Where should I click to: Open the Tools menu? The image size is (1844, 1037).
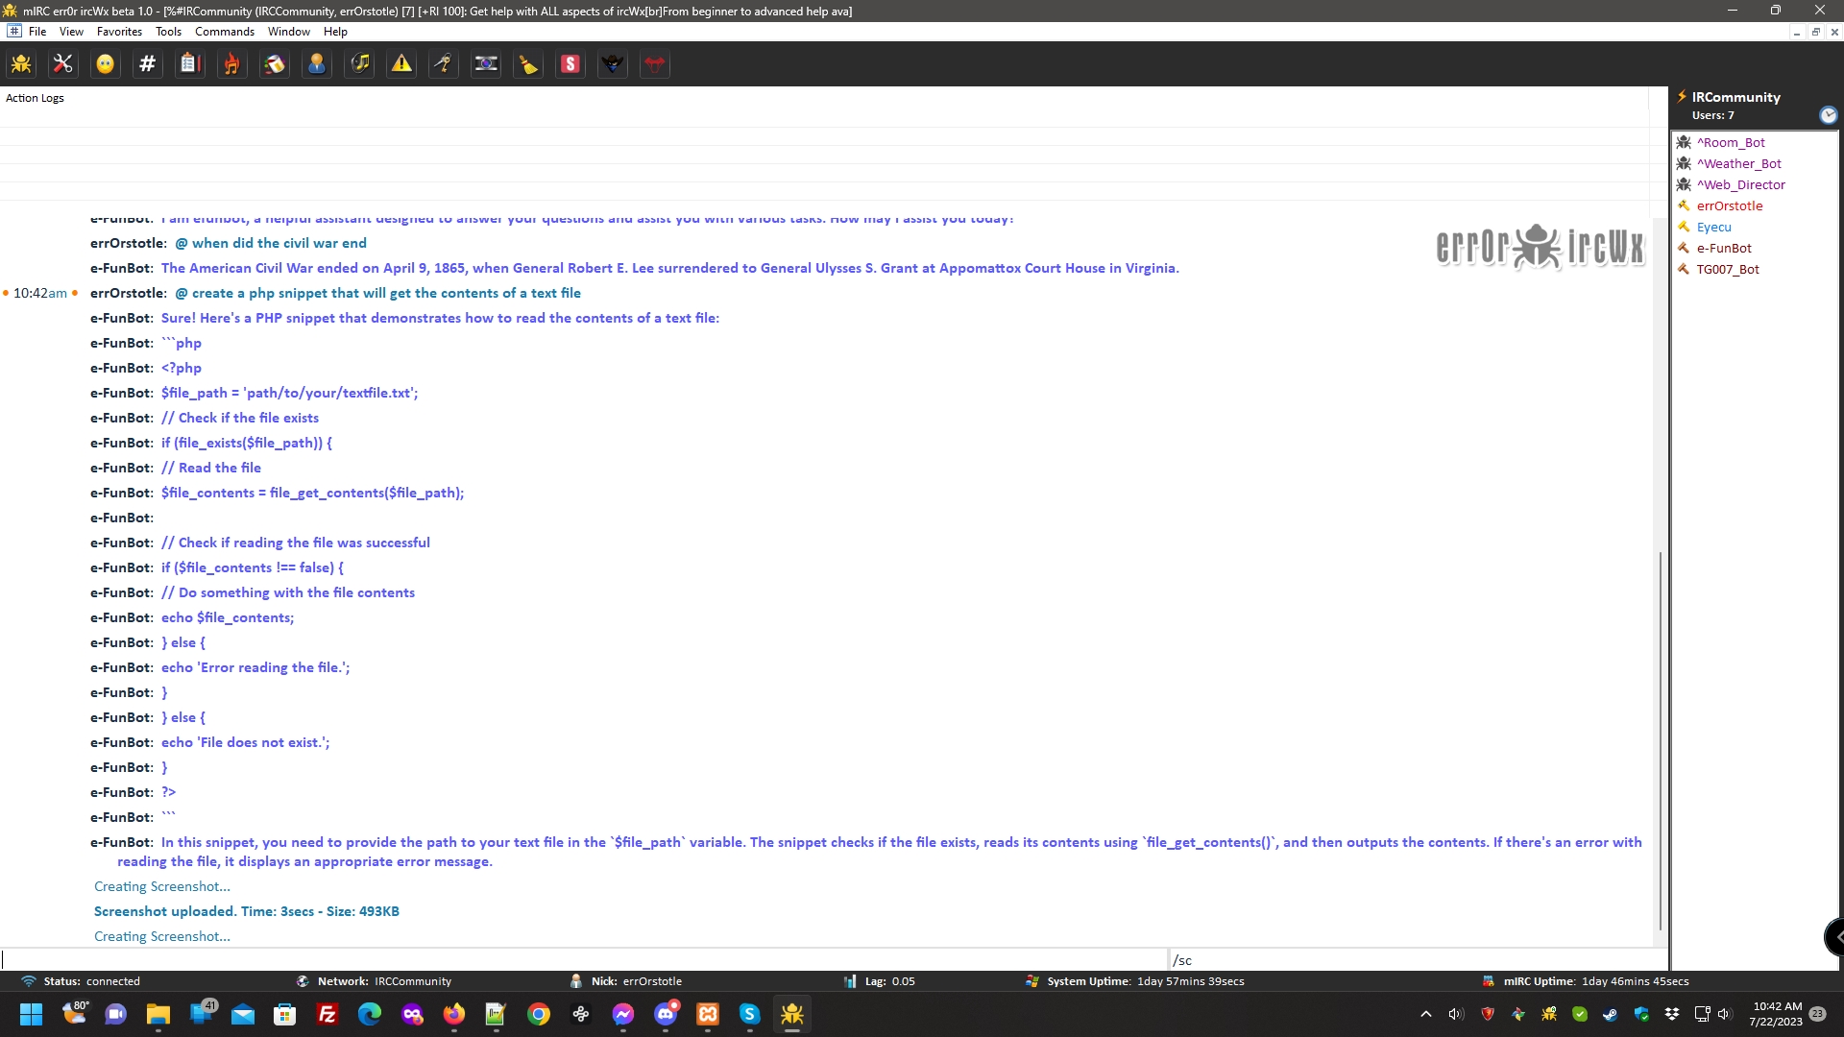(168, 32)
